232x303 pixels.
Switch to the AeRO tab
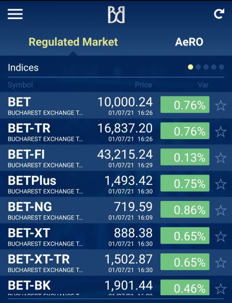click(189, 42)
